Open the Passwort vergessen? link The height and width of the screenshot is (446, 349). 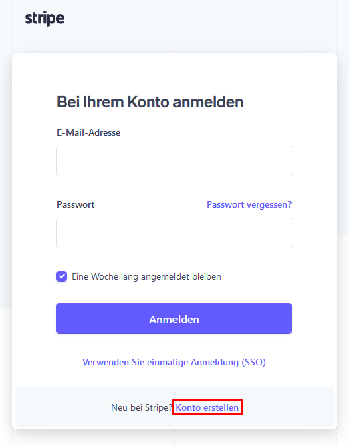(x=249, y=204)
